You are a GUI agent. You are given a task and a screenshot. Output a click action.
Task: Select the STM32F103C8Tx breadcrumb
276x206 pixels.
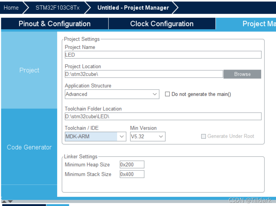pyautogui.click(x=57, y=8)
